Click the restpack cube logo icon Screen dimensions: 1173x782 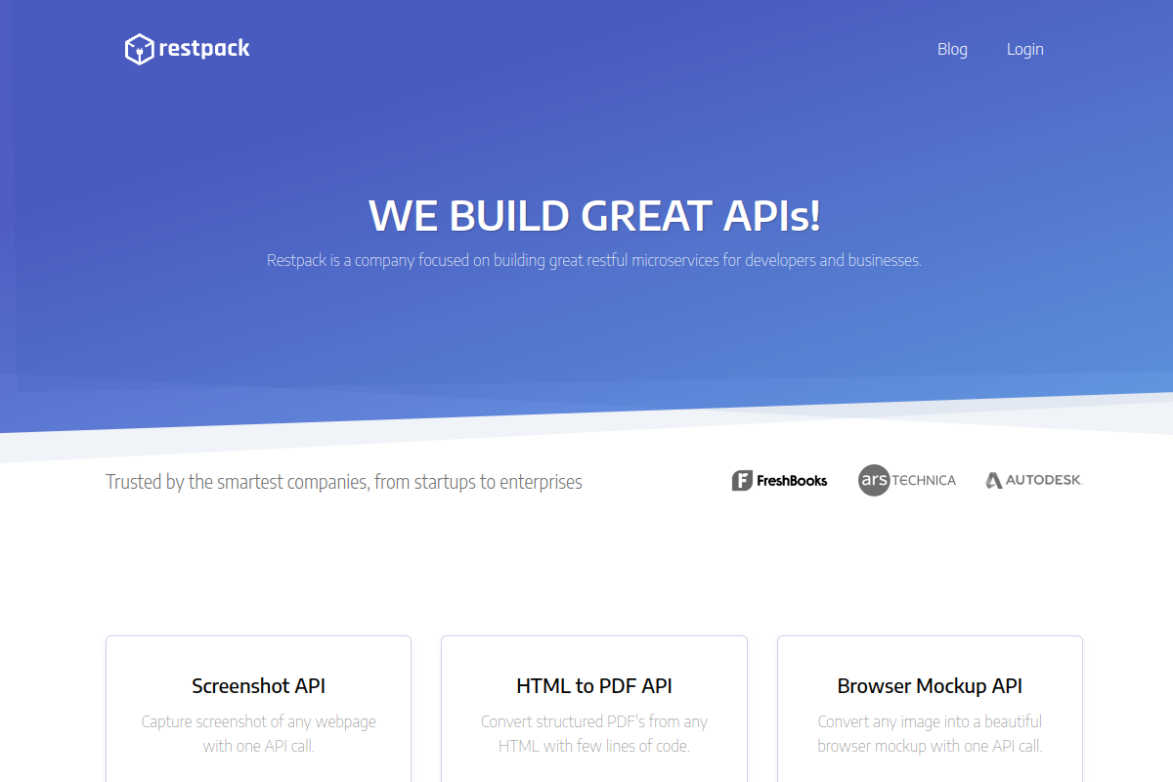tap(140, 49)
